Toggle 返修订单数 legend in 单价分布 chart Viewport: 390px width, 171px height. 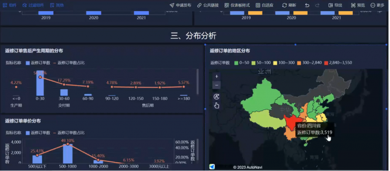tap(38, 133)
